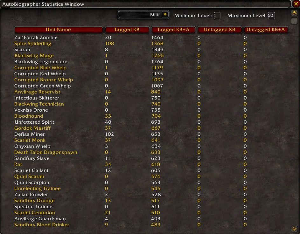Select the Corrupted Blue Whelp entry
The width and height of the screenshot is (300, 234).
[40, 68]
